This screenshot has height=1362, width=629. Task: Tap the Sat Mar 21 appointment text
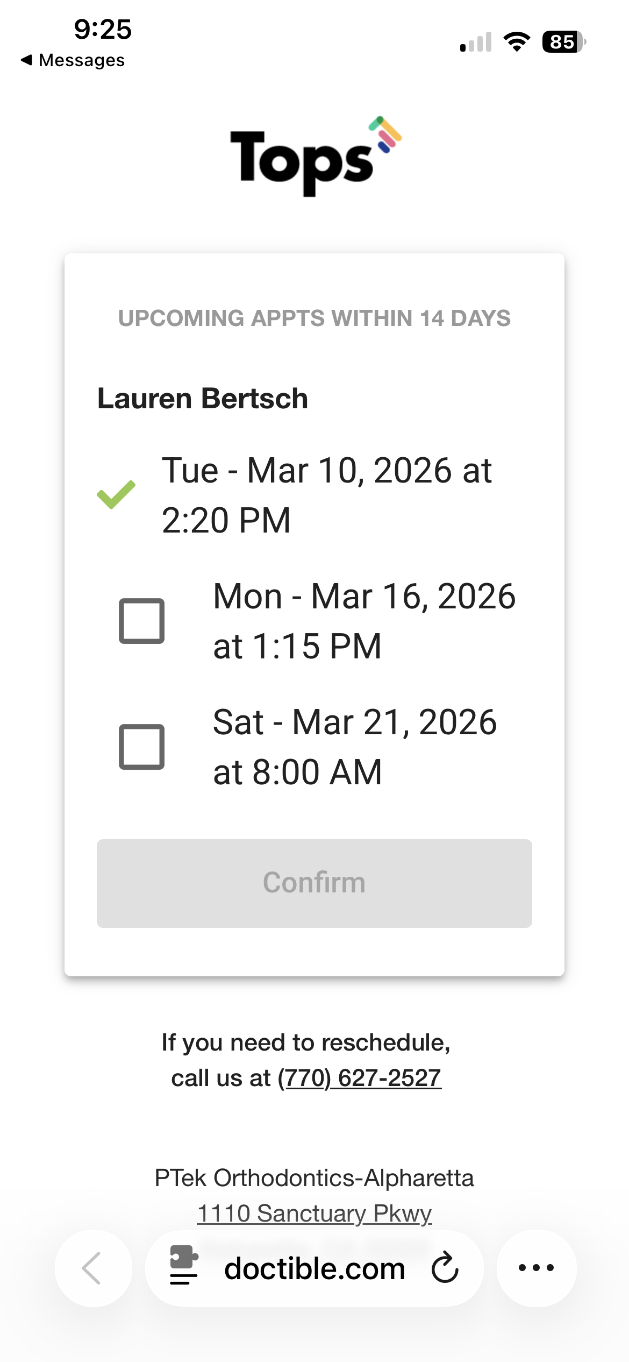tap(355, 747)
